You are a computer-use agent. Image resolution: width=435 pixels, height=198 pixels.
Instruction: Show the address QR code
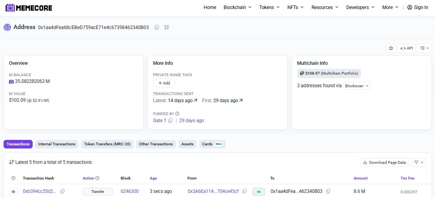(167, 27)
